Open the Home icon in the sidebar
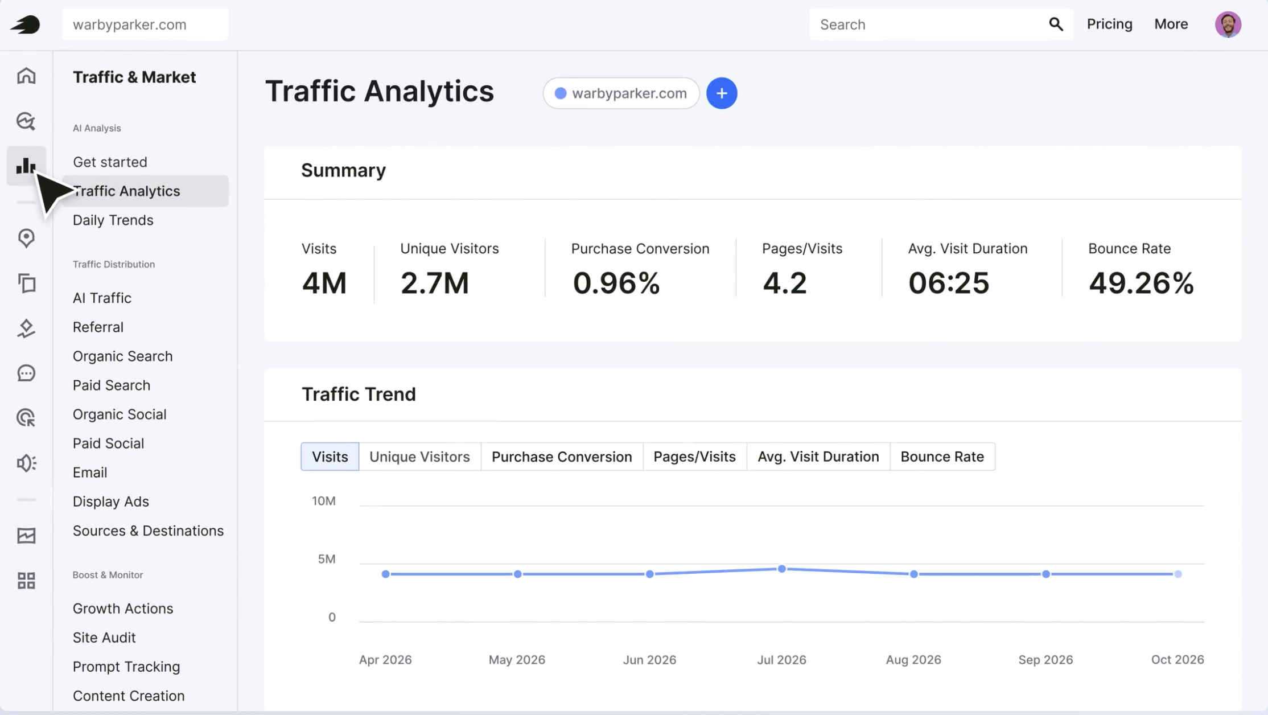 click(x=26, y=76)
